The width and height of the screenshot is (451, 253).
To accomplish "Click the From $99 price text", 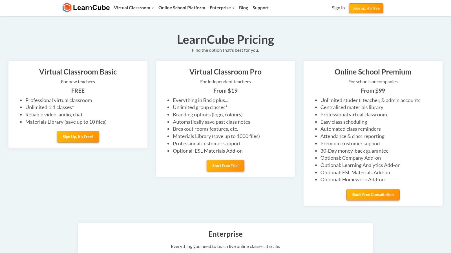I will (x=373, y=91).
